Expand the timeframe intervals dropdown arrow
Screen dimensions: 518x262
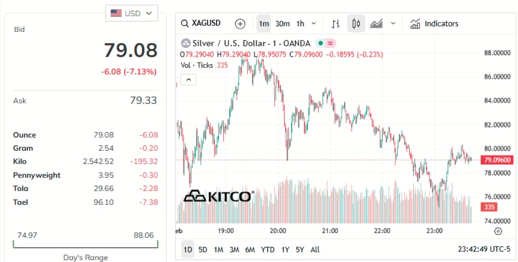pos(314,24)
